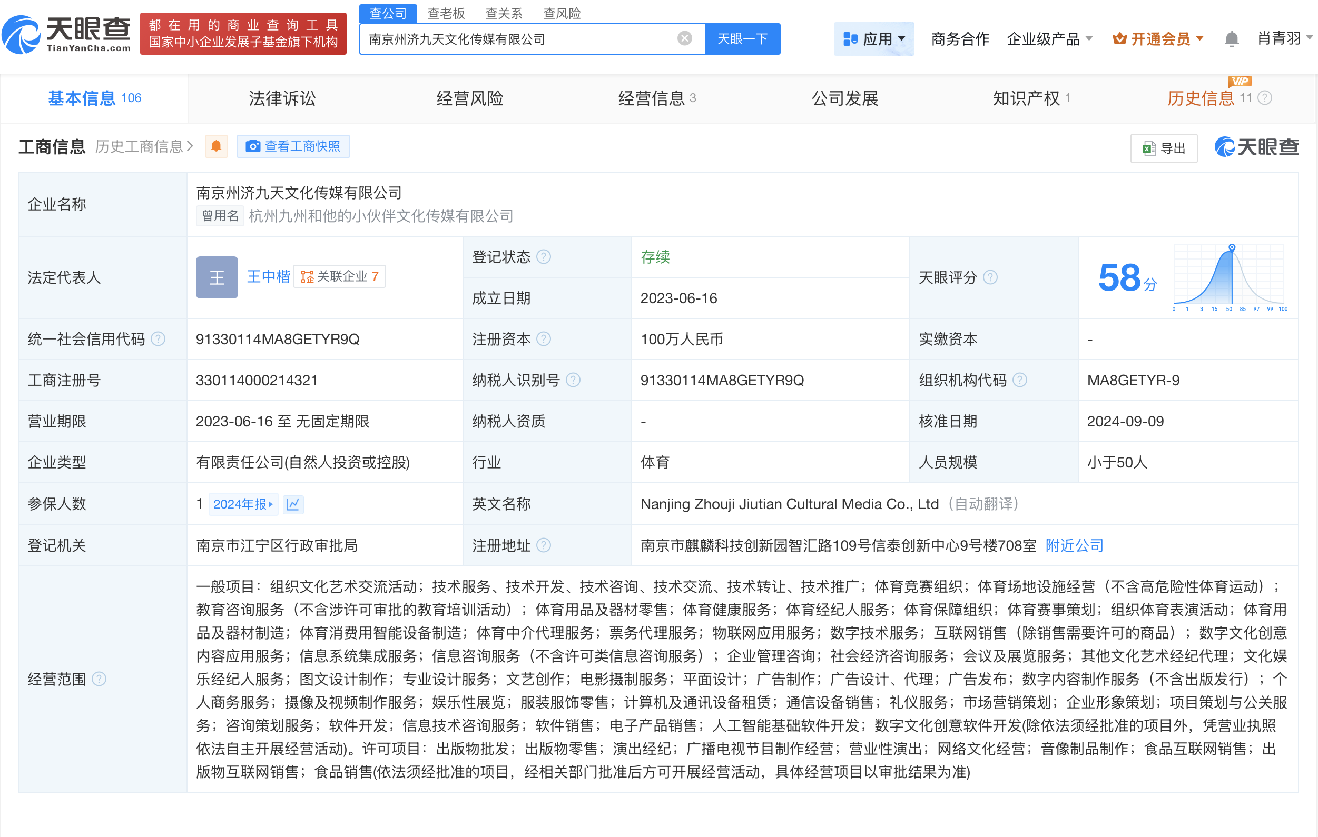Switch to the 法律诉讼 tab

coord(282,98)
